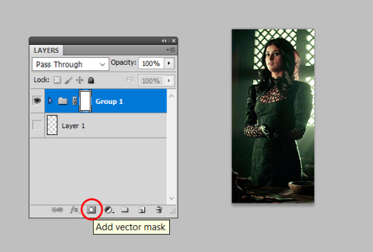This screenshot has width=373, height=252.
Task: Click the woman in green dress image
Action: pos(273,116)
